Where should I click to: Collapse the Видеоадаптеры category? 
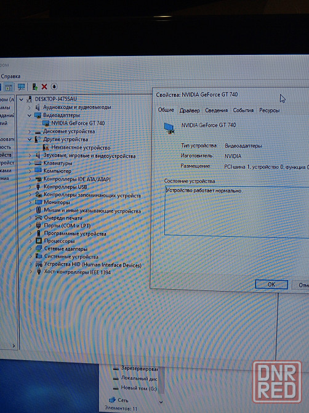point(30,115)
